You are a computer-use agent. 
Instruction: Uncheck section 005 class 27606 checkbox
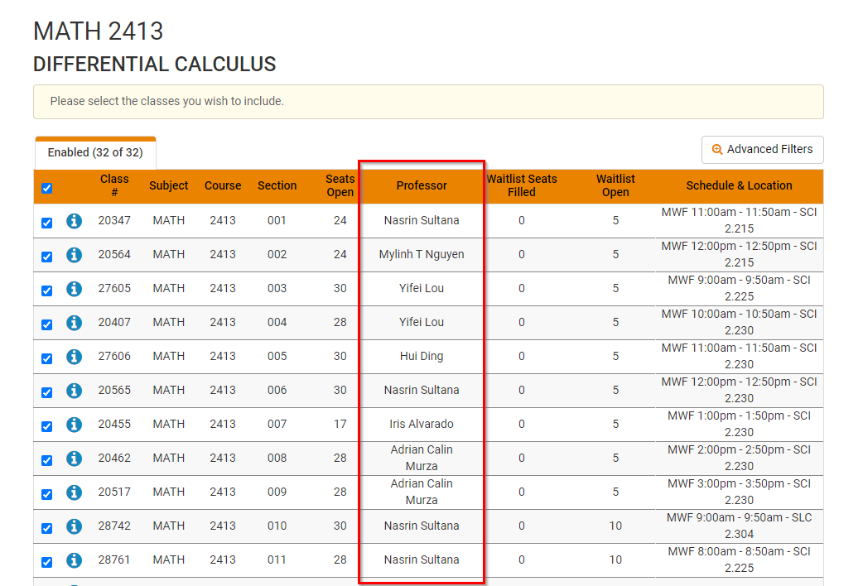tap(46, 358)
